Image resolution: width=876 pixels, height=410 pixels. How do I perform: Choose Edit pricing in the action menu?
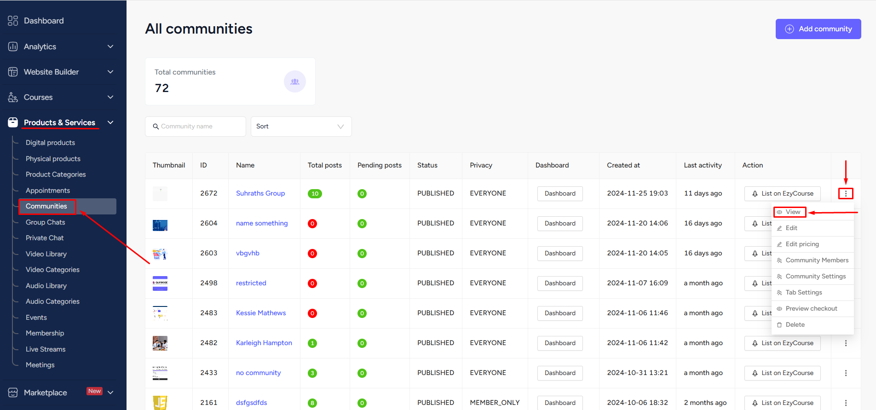[813, 244]
